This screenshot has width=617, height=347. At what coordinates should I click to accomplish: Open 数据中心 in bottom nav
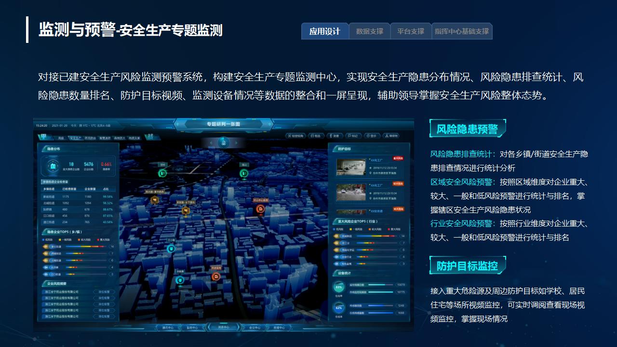279,328
